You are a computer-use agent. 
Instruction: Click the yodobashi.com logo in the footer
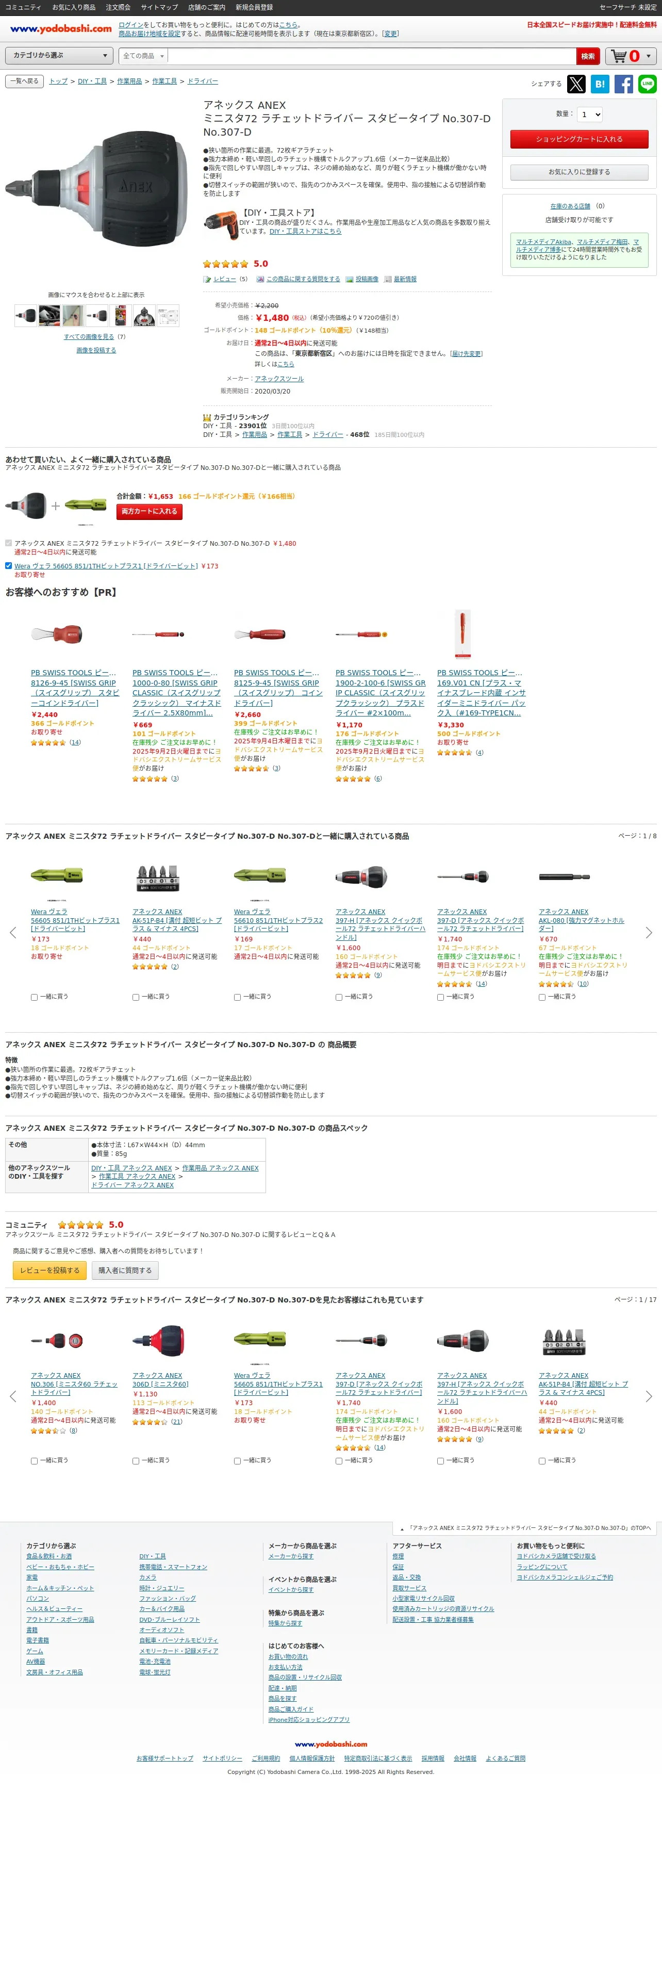click(330, 1744)
